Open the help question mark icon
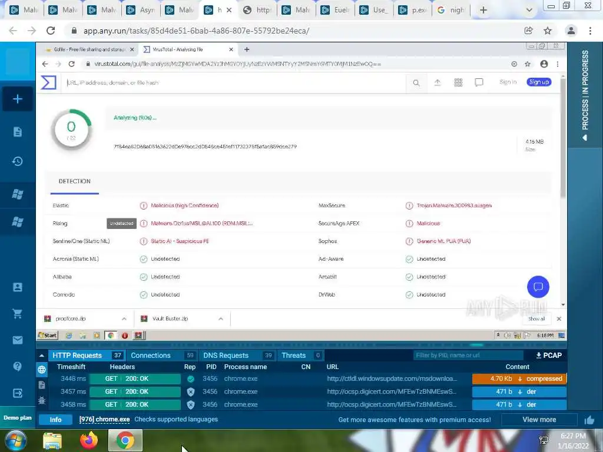The height and width of the screenshot is (452, 603). (x=17, y=366)
